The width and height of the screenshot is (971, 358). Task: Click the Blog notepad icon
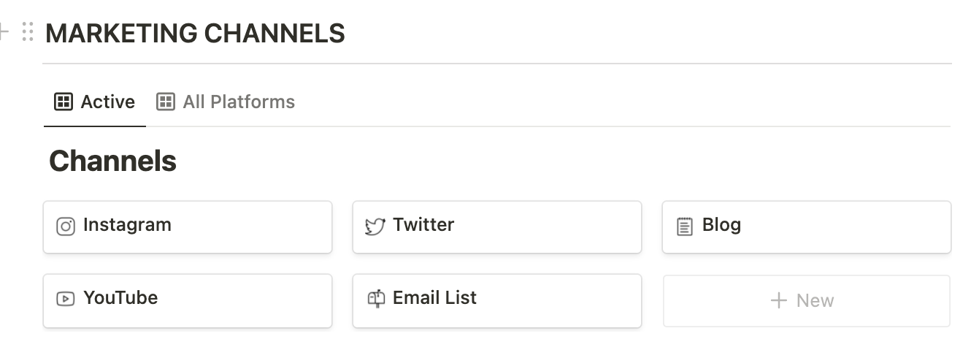click(x=684, y=226)
